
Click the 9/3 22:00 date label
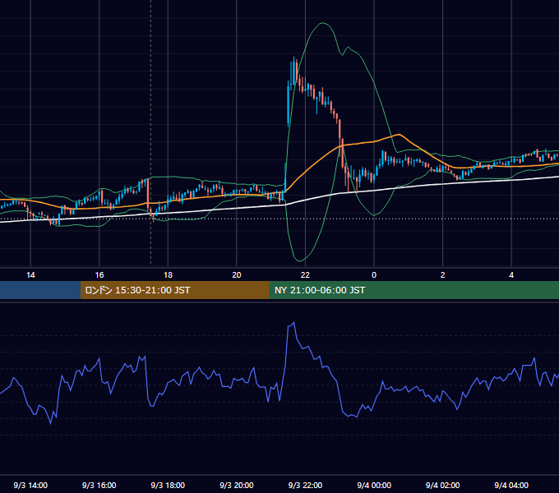click(x=305, y=485)
